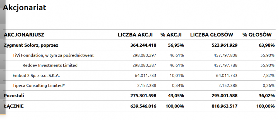
Task: Click the LICZBA GŁOSÓW column header
Action: tap(211, 35)
